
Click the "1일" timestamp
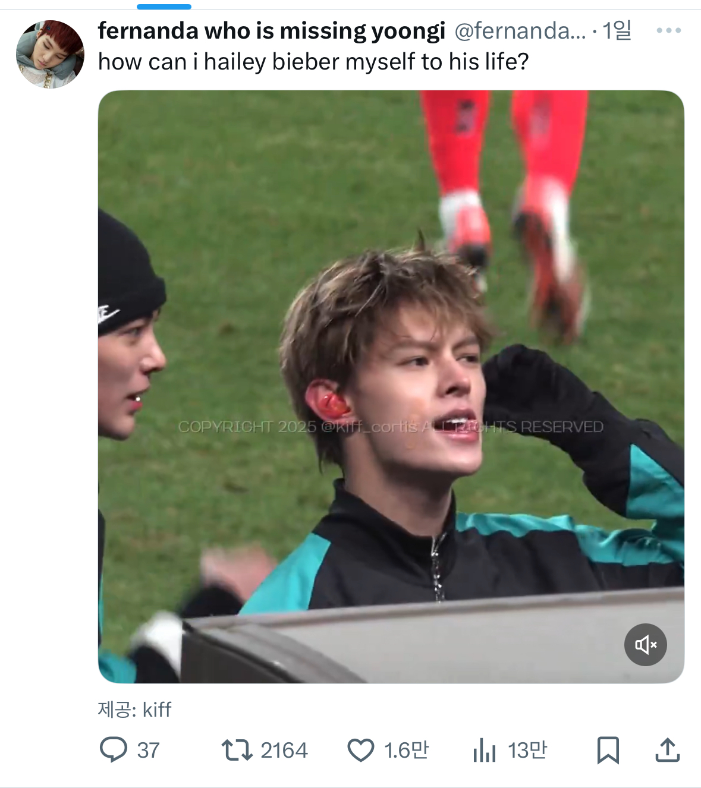point(617,31)
